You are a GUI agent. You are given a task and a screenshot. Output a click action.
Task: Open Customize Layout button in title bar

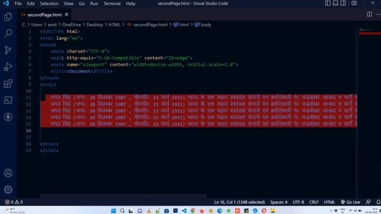coord(354,3)
